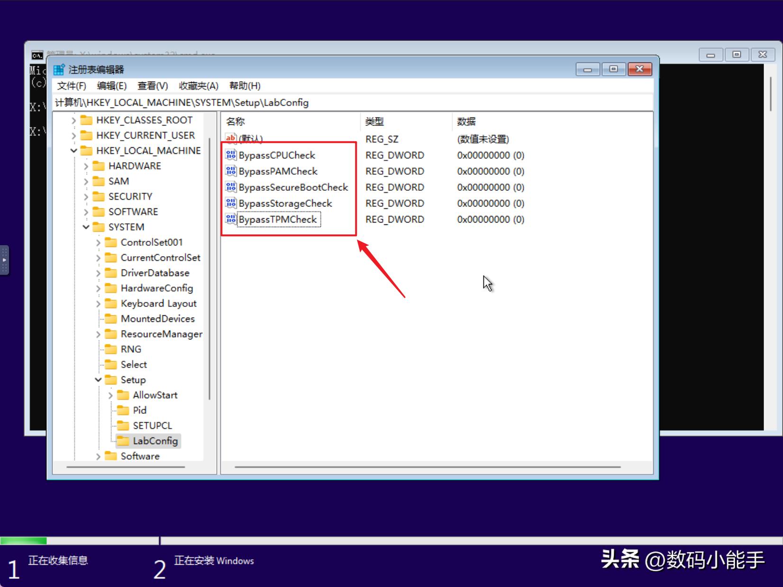Collapse the HKEY_LOCAL_MACHINE tree node
This screenshot has width=783, height=587.
[x=73, y=151]
